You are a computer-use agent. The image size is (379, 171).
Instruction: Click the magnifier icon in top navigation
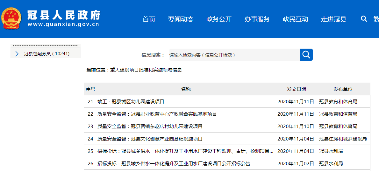pos(364,19)
